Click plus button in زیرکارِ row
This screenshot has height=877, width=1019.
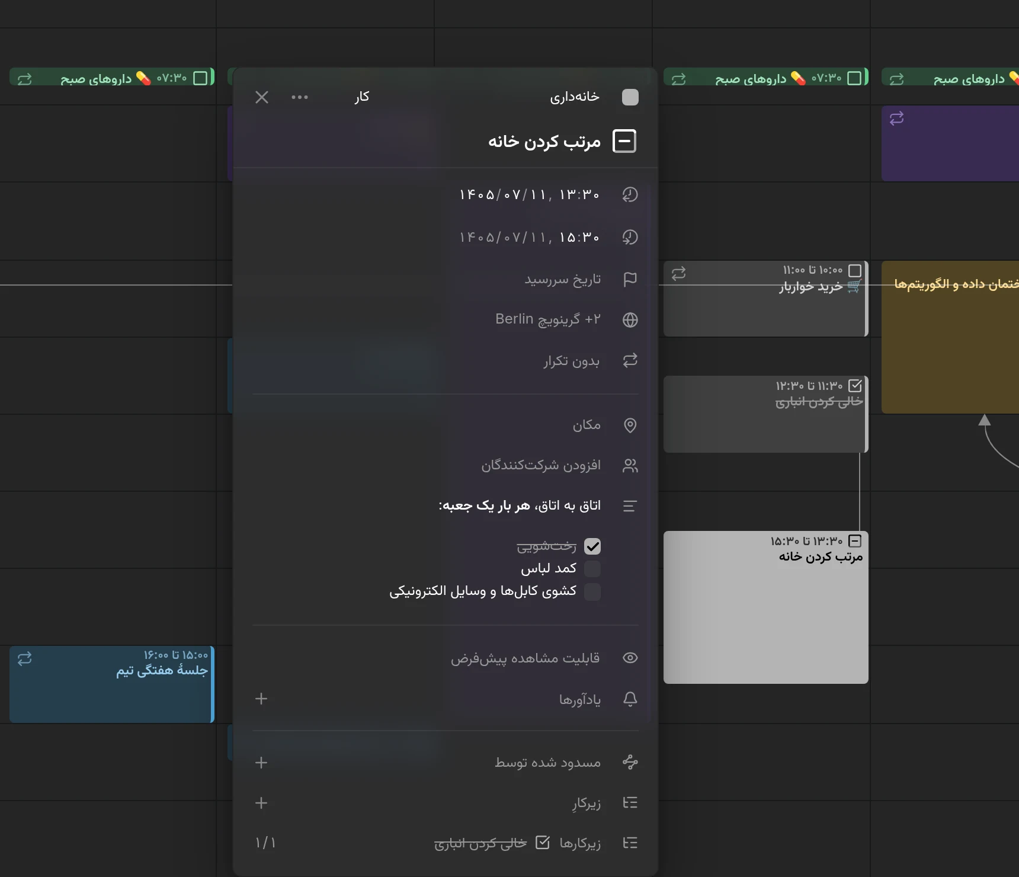pos(261,803)
